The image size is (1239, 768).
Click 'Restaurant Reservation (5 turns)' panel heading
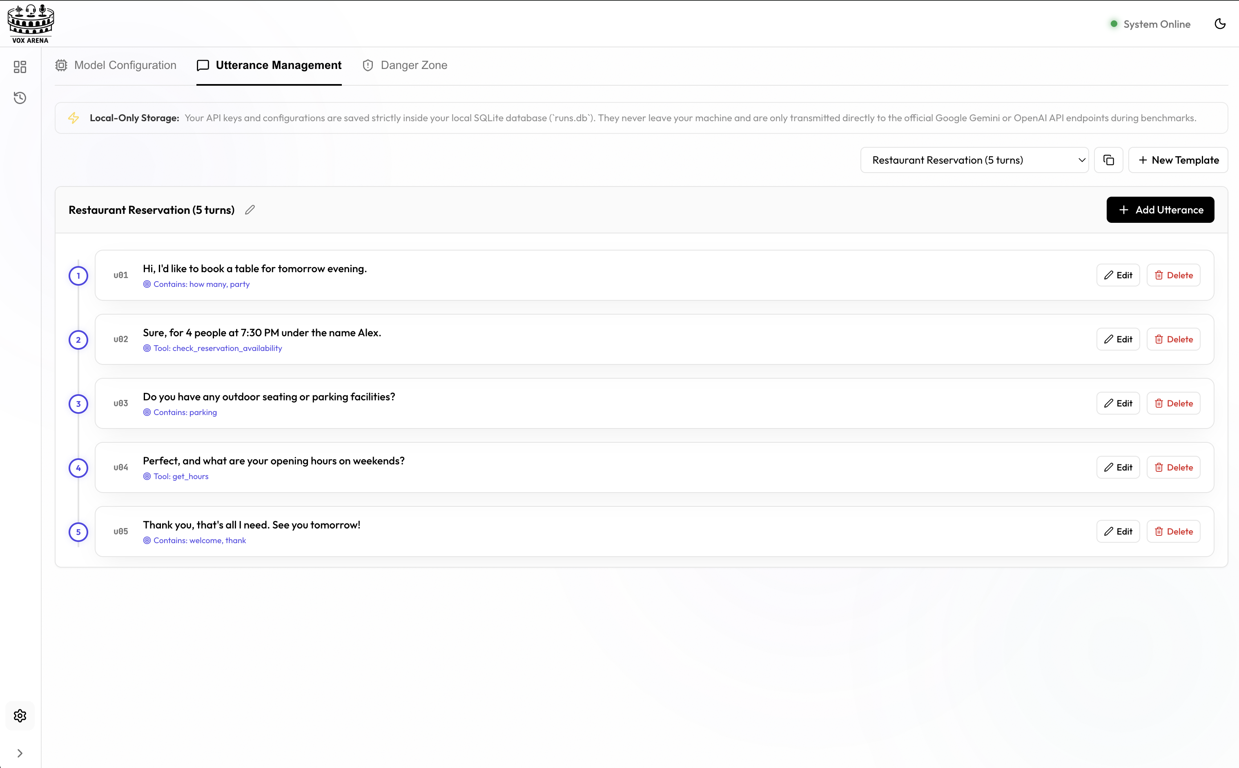click(152, 210)
